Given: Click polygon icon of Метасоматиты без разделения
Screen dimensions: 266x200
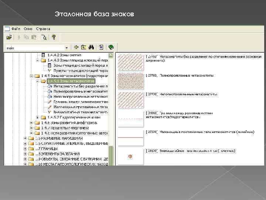Looking at the screenshot, I should (x=50, y=86).
